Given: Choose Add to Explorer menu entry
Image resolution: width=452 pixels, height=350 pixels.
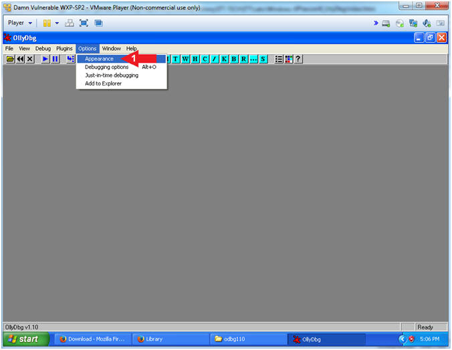Looking at the screenshot, I should [x=122, y=83].
